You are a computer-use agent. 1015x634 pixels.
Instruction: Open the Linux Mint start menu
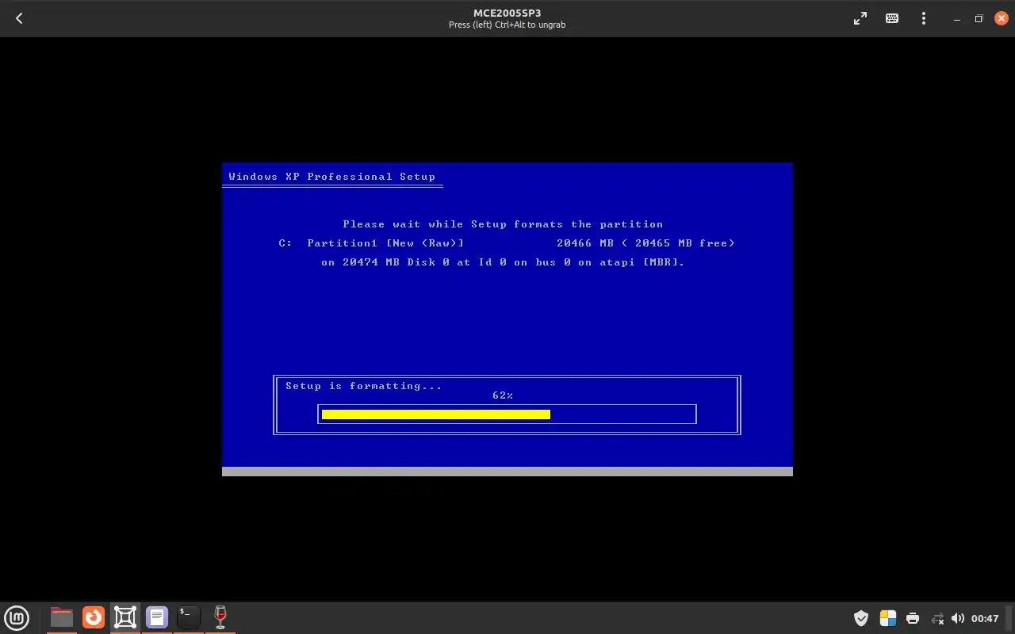click(x=17, y=617)
